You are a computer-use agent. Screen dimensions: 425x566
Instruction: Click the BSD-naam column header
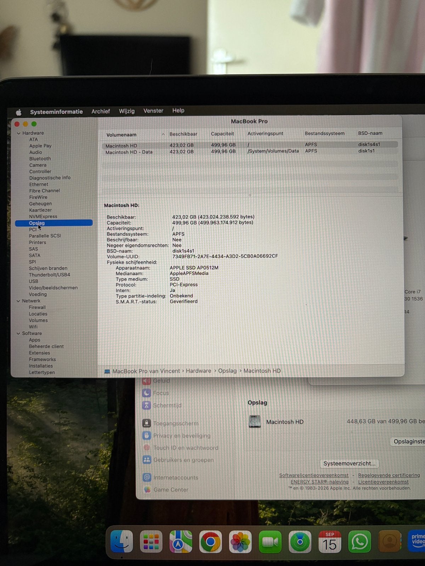point(370,133)
